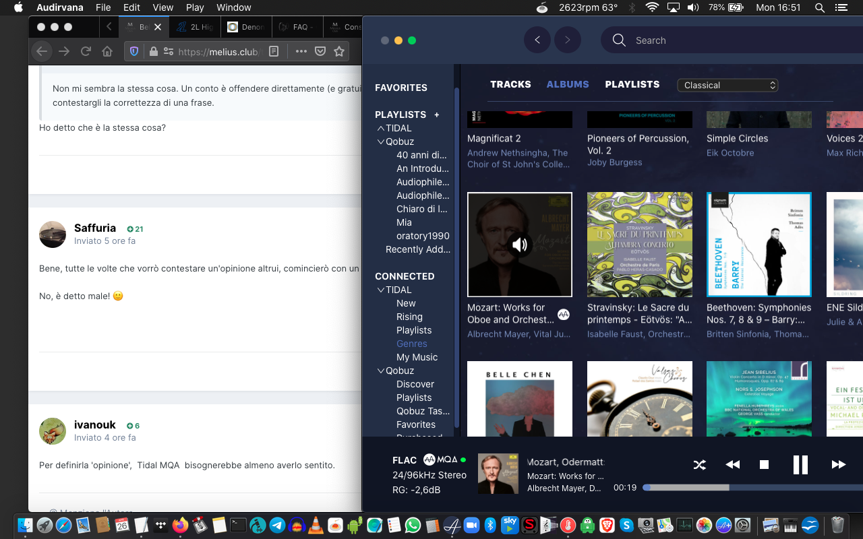Open the Play menu in menu bar

click(x=195, y=7)
